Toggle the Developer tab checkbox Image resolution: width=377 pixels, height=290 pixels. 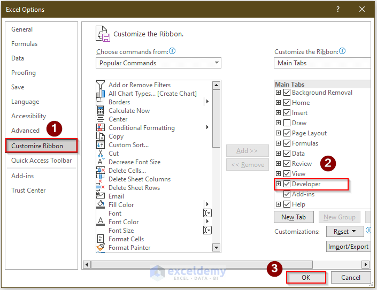coord(287,184)
